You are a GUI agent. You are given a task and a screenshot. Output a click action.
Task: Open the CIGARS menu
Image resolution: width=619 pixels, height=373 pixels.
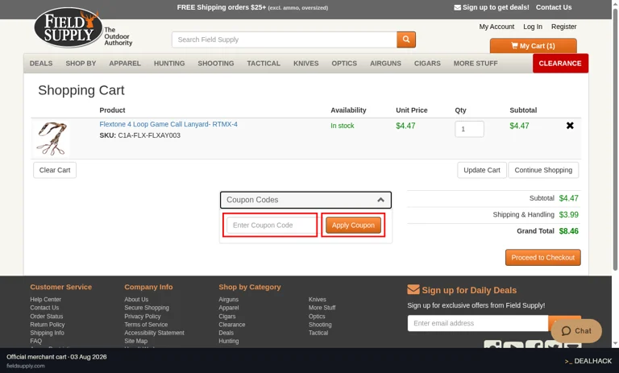[x=427, y=63]
